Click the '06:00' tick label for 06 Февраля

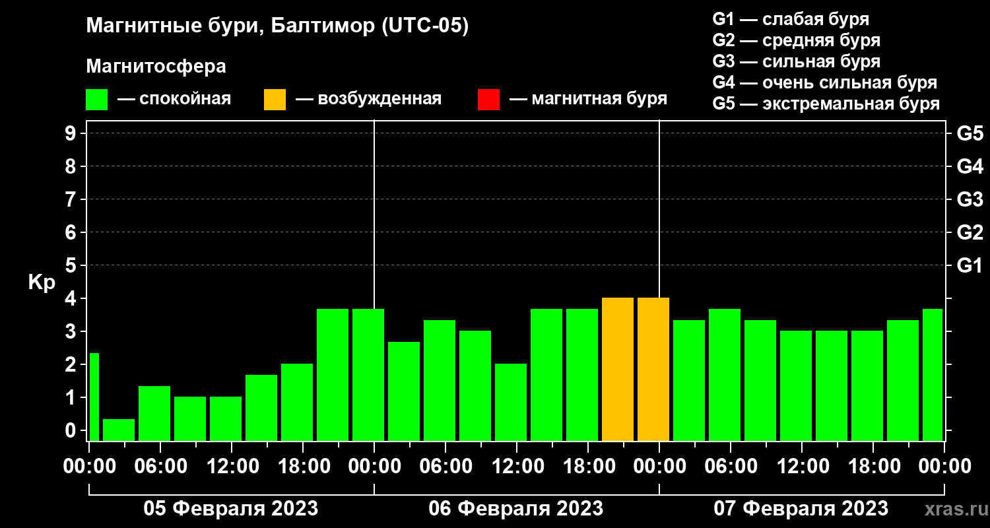click(445, 466)
